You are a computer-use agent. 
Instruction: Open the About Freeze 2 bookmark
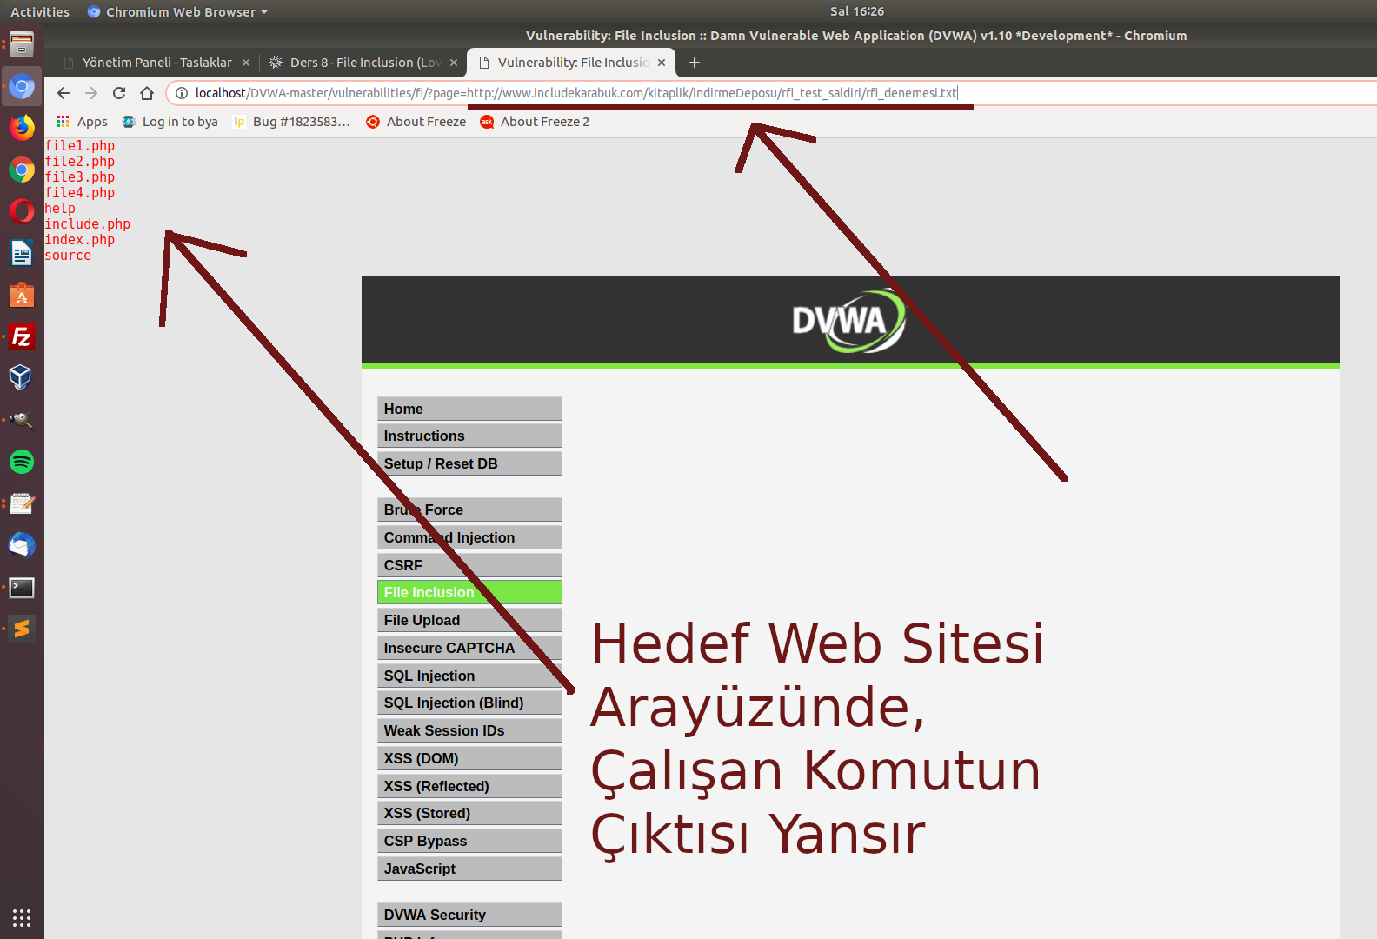535,122
